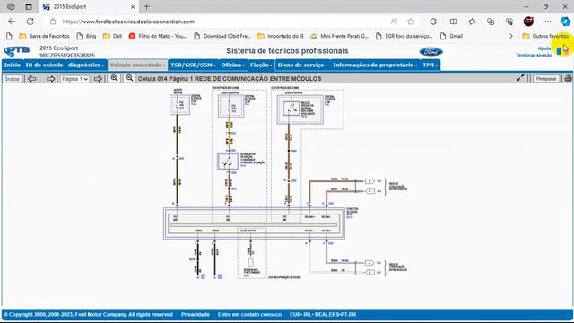
Task: Expand the Fiação menu
Action: (261, 65)
